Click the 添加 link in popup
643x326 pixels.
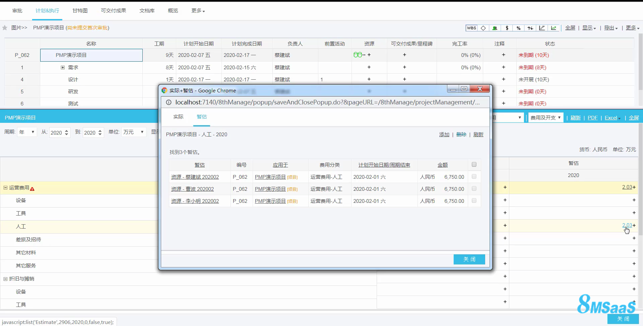tap(444, 135)
